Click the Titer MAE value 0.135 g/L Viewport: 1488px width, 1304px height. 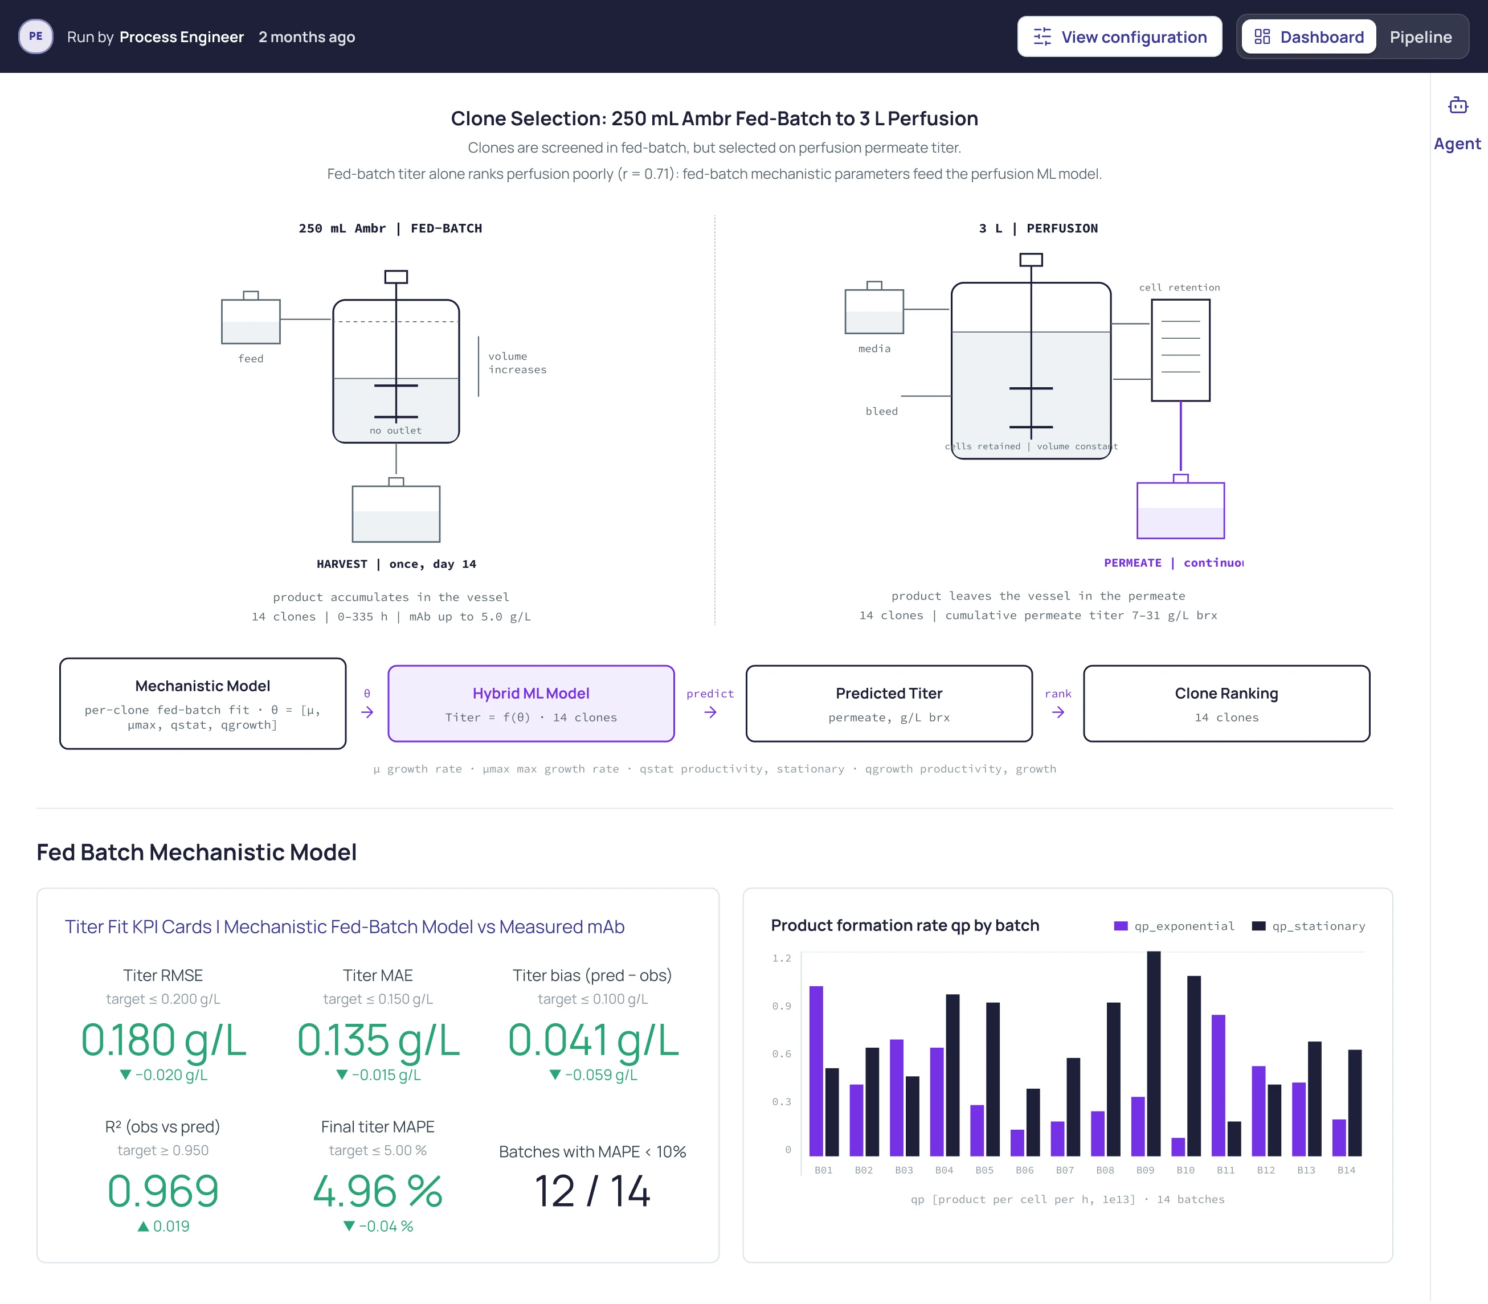point(378,1040)
